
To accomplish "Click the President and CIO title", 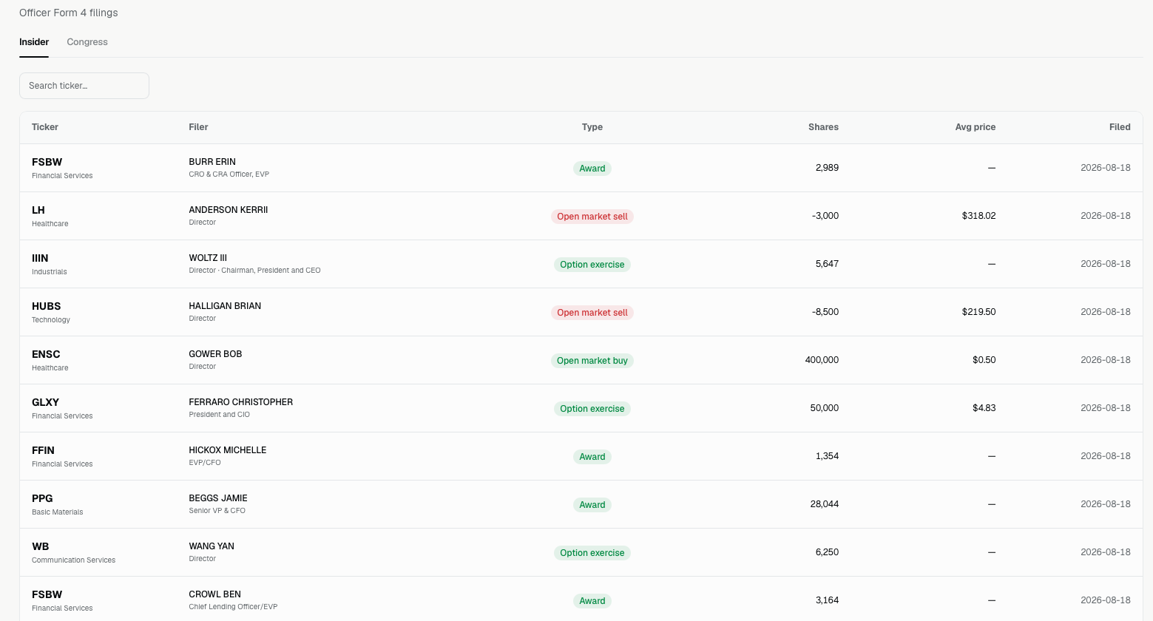I will pyautogui.click(x=220, y=415).
